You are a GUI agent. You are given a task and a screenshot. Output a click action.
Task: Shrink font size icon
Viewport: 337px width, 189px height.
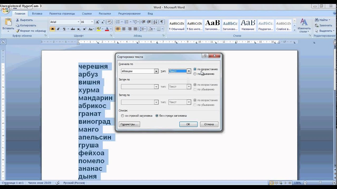[x=103, y=22]
